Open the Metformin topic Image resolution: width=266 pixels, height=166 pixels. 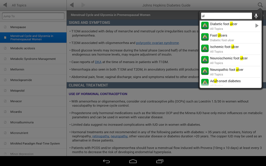tap(33, 69)
